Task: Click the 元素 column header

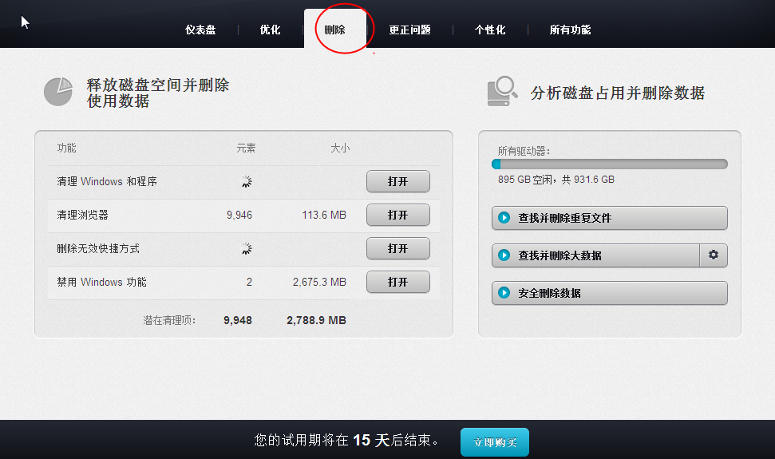Action: [246, 148]
